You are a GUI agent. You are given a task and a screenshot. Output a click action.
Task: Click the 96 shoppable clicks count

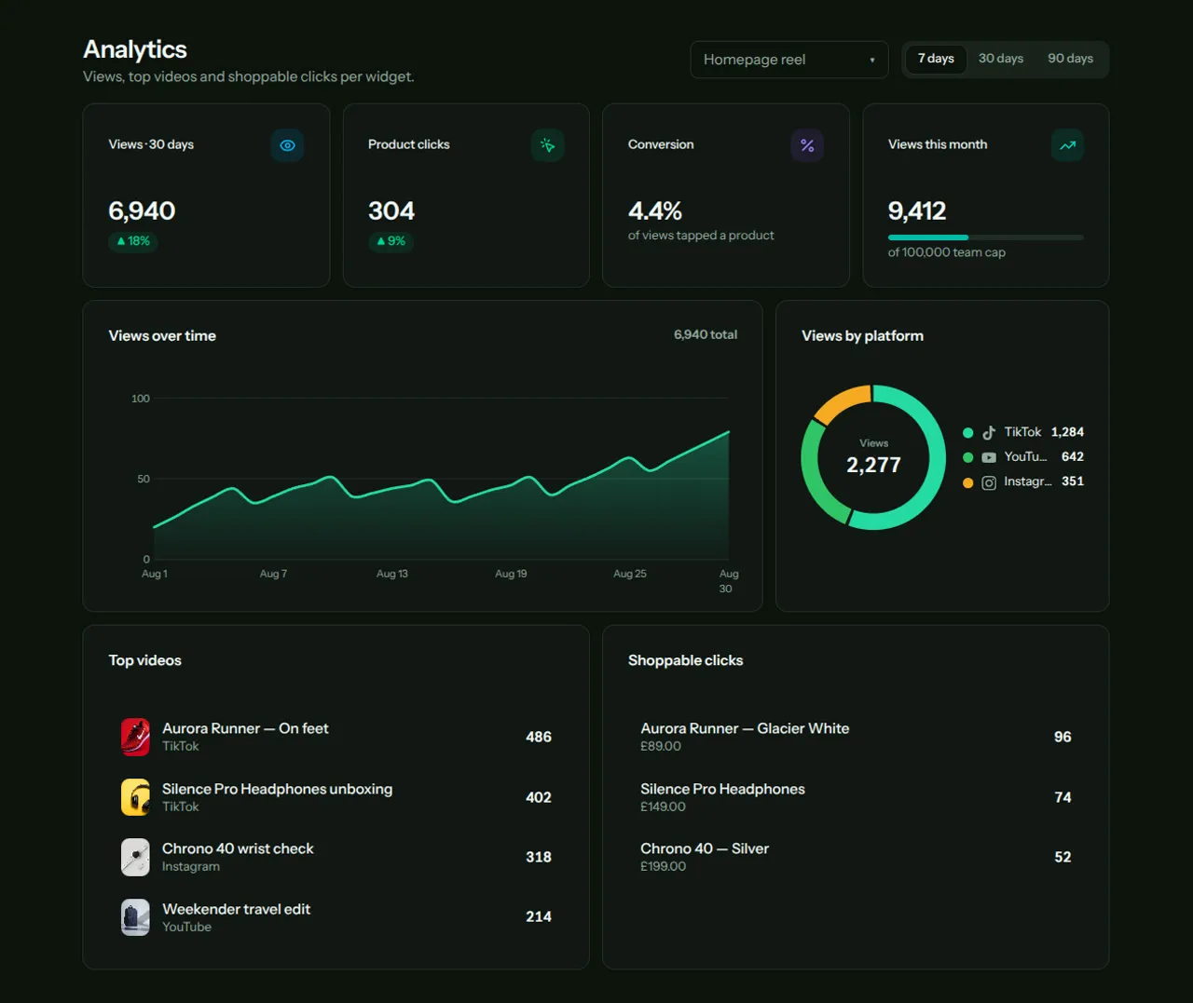click(x=1063, y=737)
